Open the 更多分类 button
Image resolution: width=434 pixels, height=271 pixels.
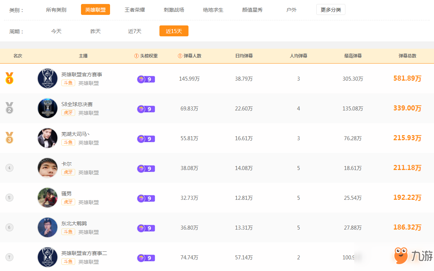pos(331,10)
